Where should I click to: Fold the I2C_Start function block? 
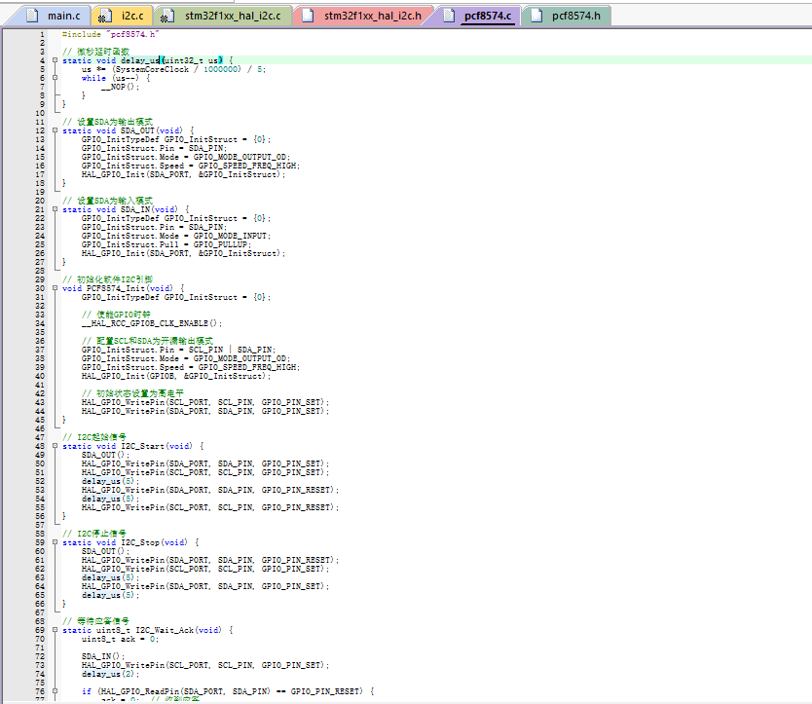pyautogui.click(x=55, y=446)
